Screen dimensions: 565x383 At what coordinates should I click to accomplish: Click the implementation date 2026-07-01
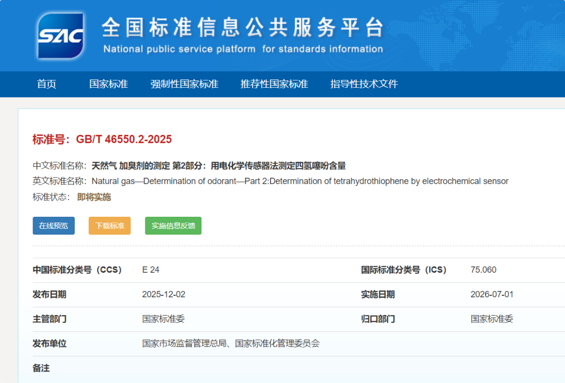(492, 295)
